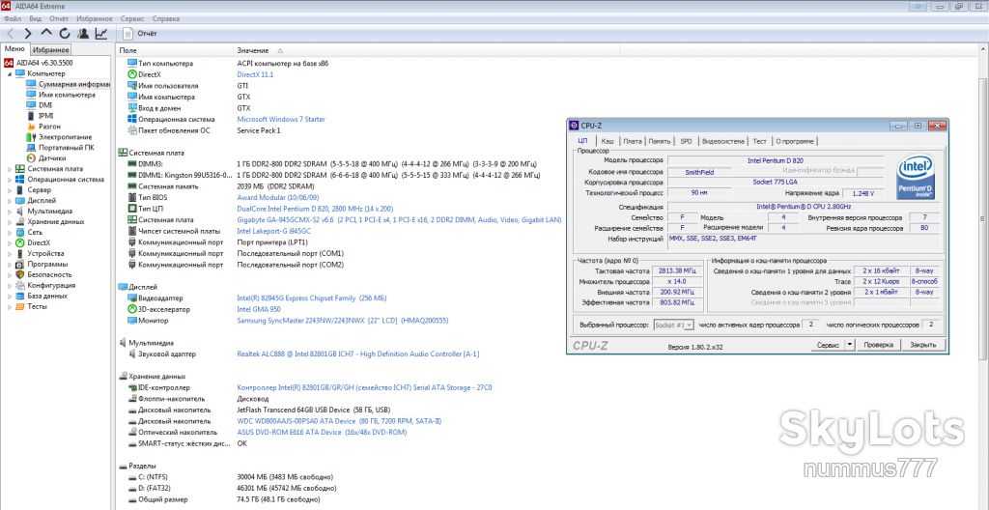Screen dimensions: 989x510
Task: Click the laptop icon beside Портативный ПК
Action: (x=32, y=147)
